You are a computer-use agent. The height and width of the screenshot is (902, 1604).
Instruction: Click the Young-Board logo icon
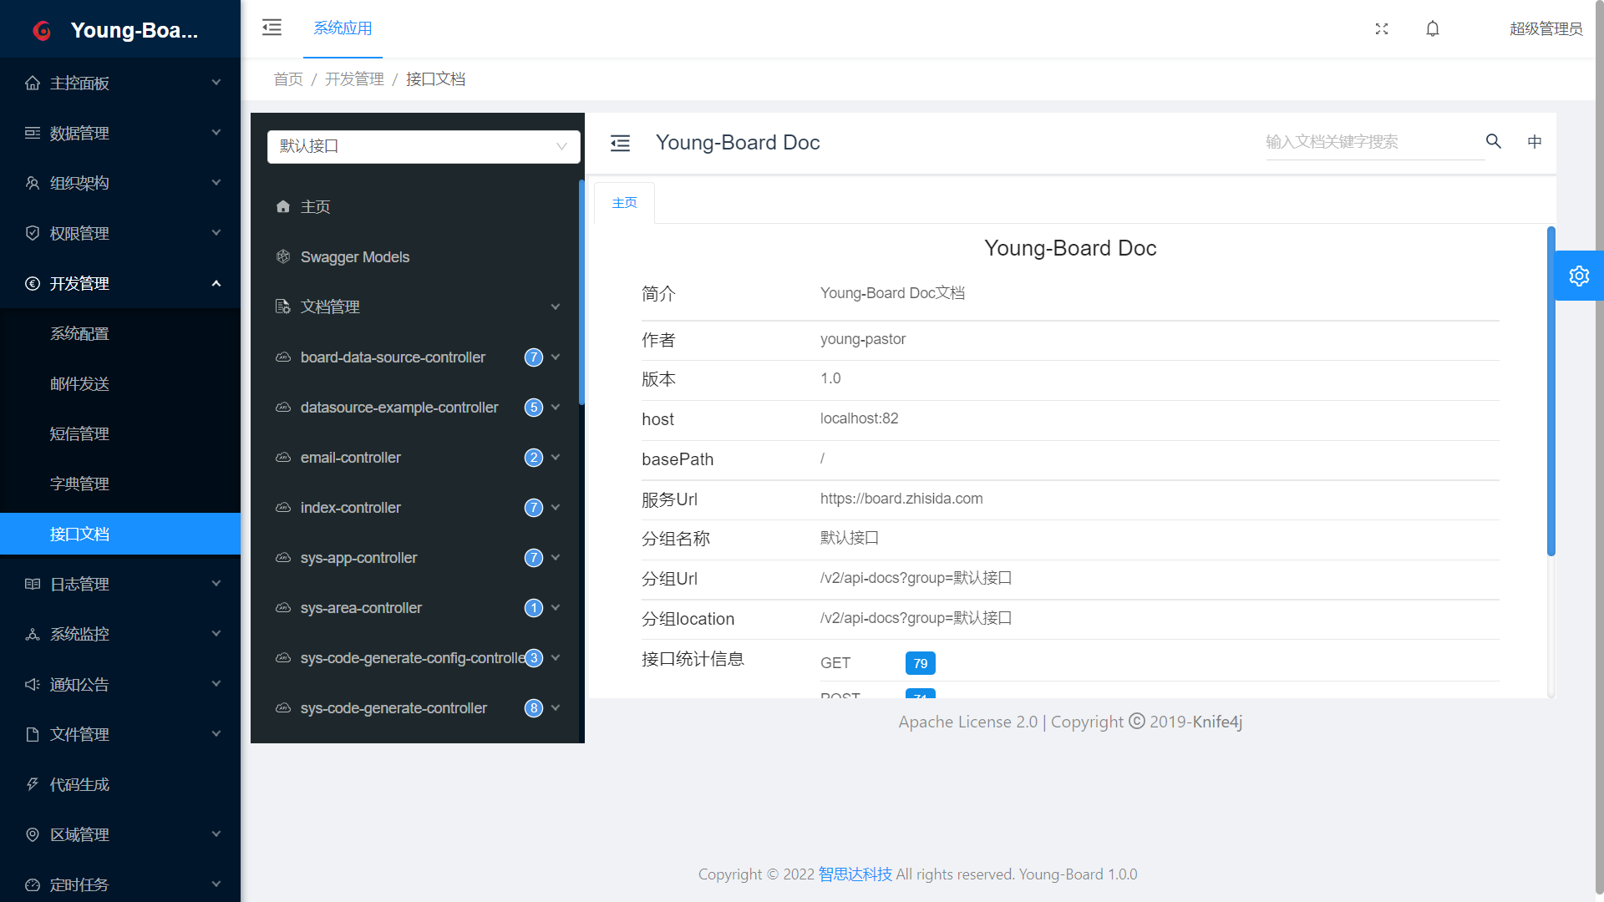pos(42,31)
